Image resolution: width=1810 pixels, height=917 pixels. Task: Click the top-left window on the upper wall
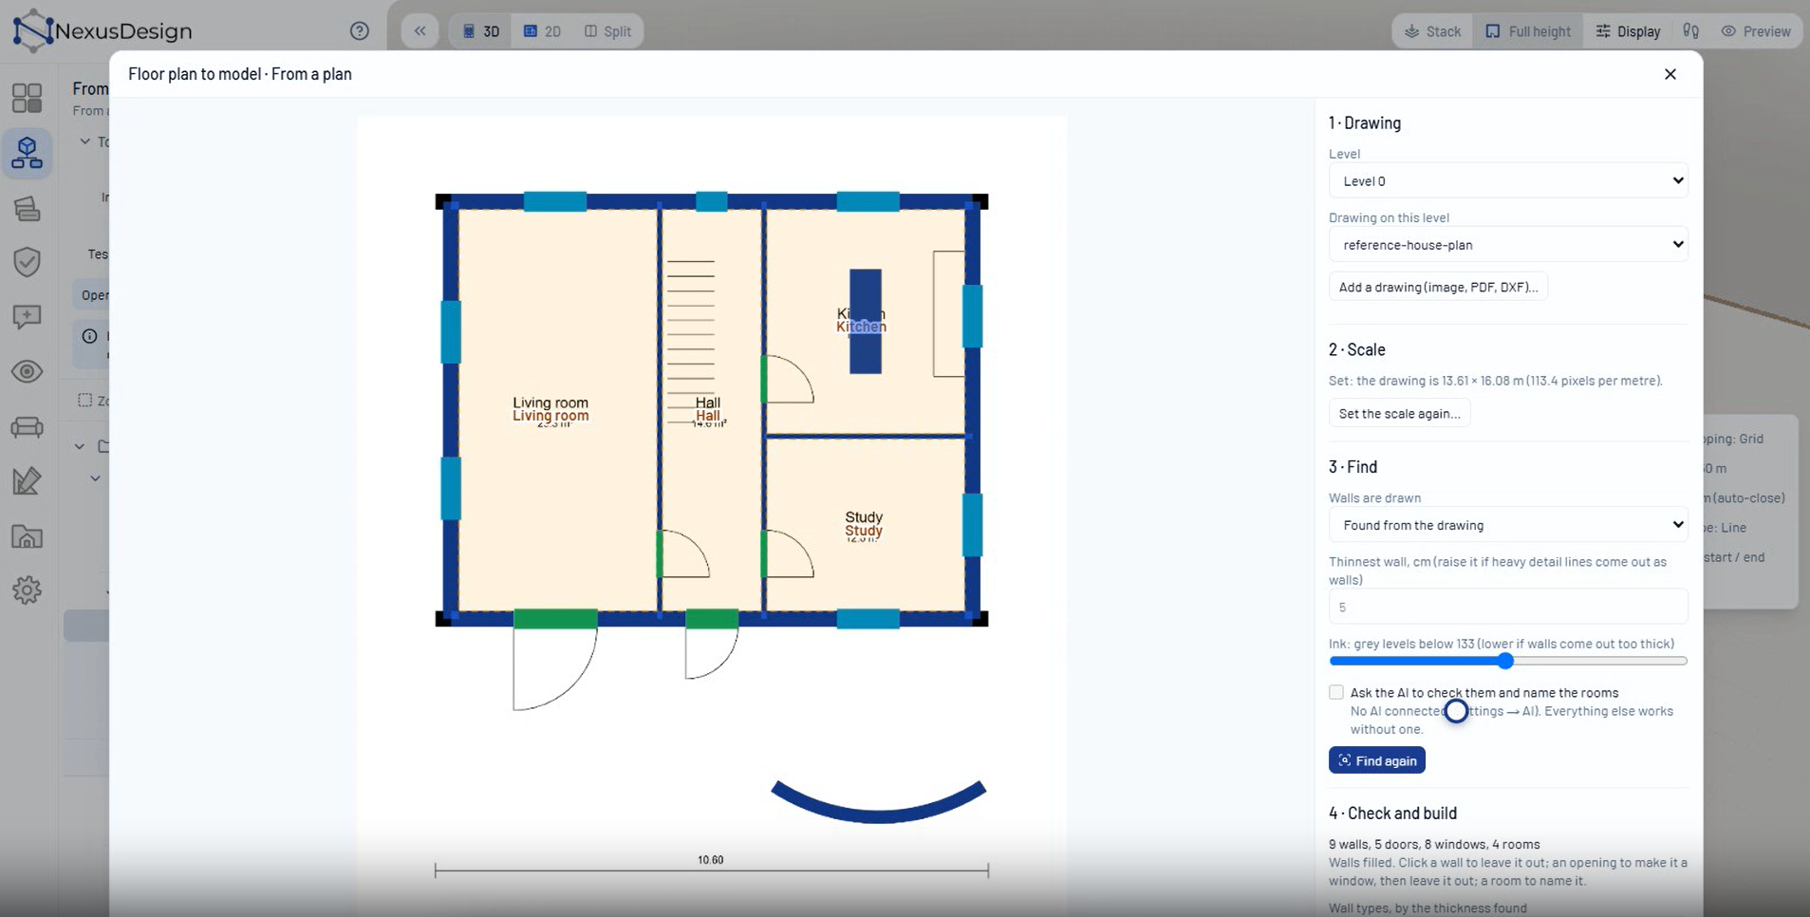click(555, 201)
